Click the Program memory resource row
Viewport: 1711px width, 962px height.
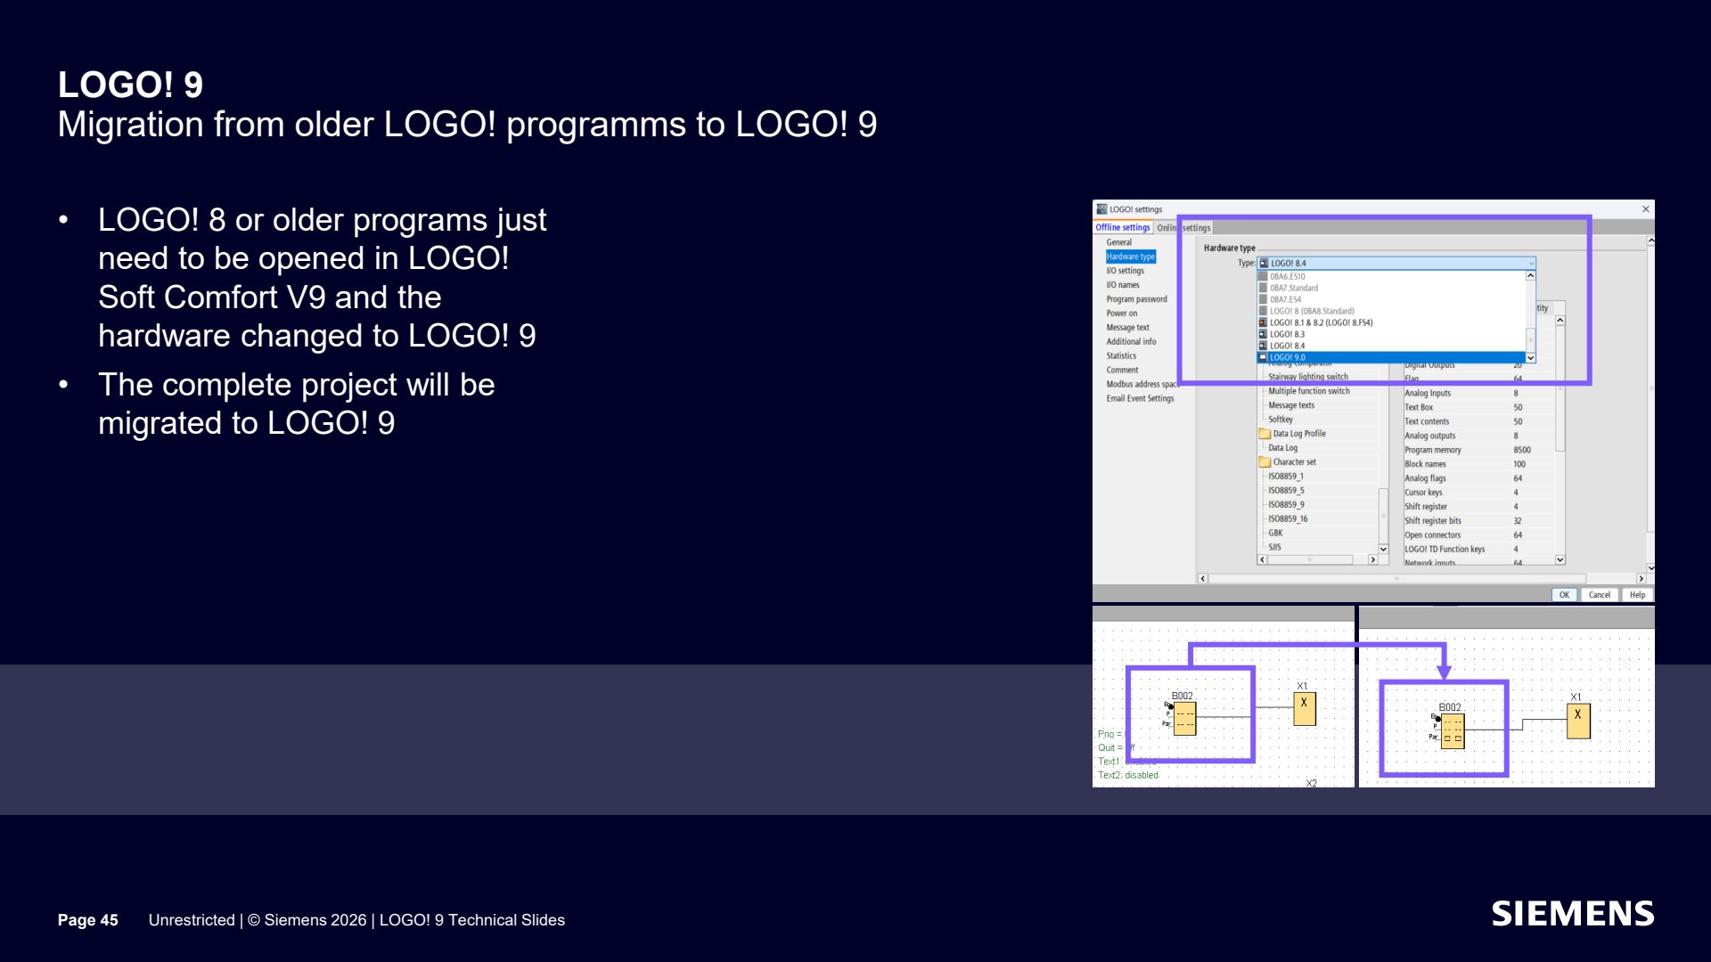[x=1479, y=450]
